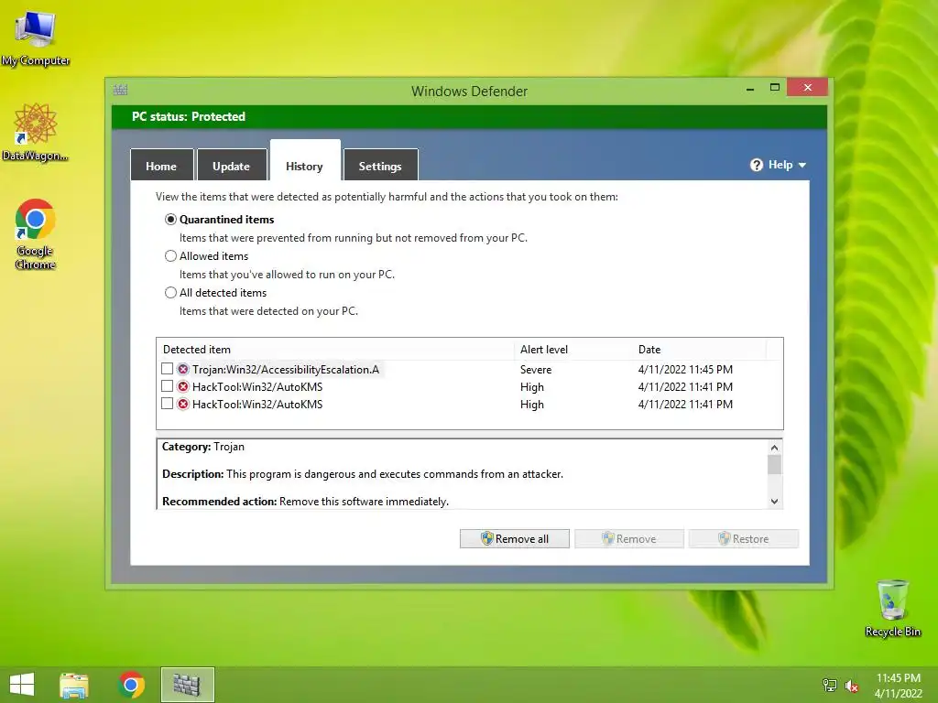Select the All detected items option
This screenshot has height=703, width=938.
tap(170, 292)
